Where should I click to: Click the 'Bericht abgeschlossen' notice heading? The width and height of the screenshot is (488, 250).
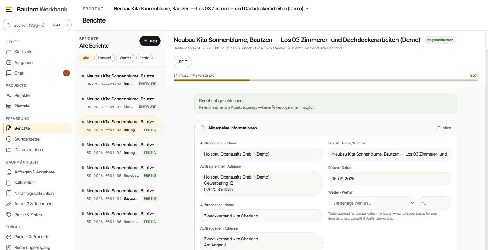221,101
